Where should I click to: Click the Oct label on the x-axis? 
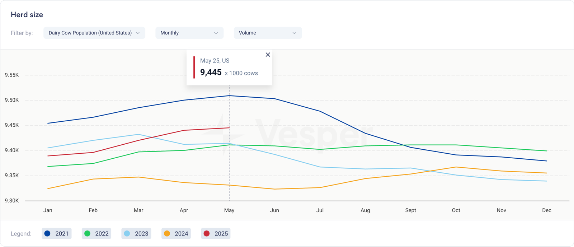click(x=456, y=210)
